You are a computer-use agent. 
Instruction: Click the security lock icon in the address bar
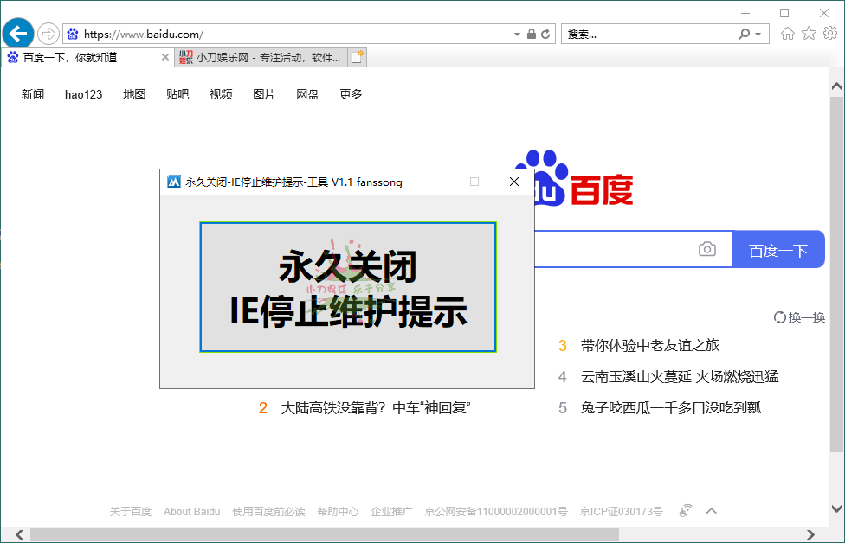532,35
